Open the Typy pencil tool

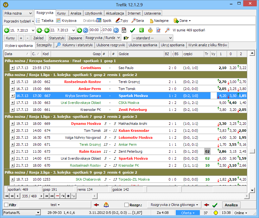pyautogui.click(x=122, y=21)
